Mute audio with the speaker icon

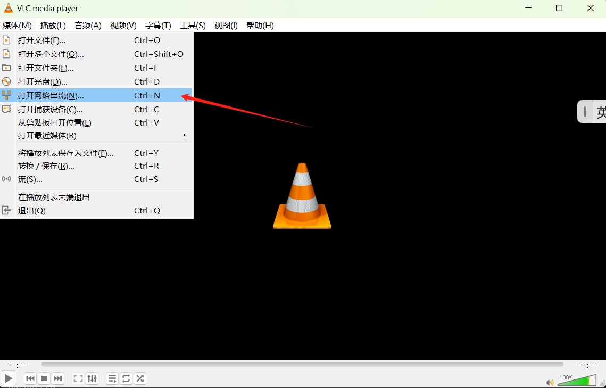pos(550,383)
